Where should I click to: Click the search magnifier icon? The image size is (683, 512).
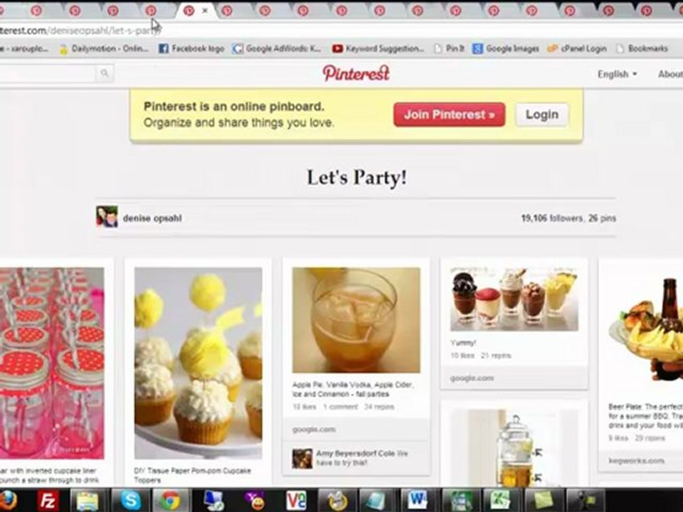(105, 73)
